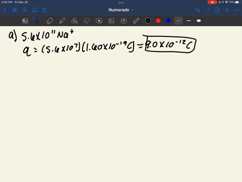
Task: Choose the red pen color
Action: (158, 21)
